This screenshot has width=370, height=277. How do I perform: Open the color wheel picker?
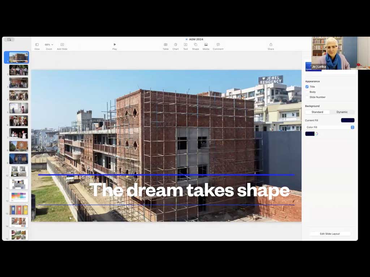(317, 134)
